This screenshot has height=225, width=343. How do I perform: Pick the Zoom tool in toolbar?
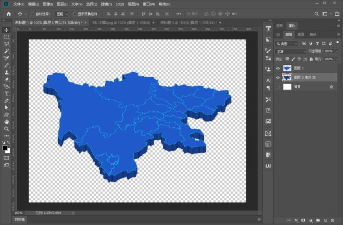pos(7,129)
